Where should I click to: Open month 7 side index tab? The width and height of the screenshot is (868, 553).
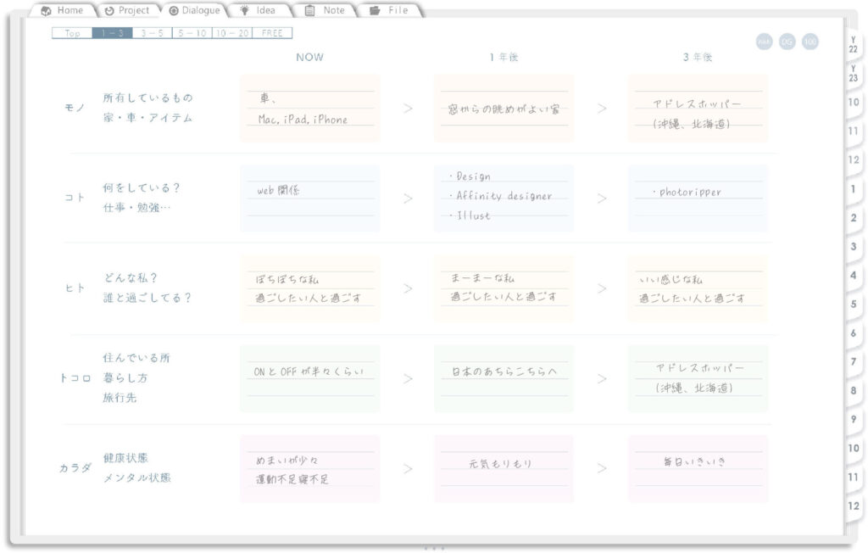click(853, 362)
